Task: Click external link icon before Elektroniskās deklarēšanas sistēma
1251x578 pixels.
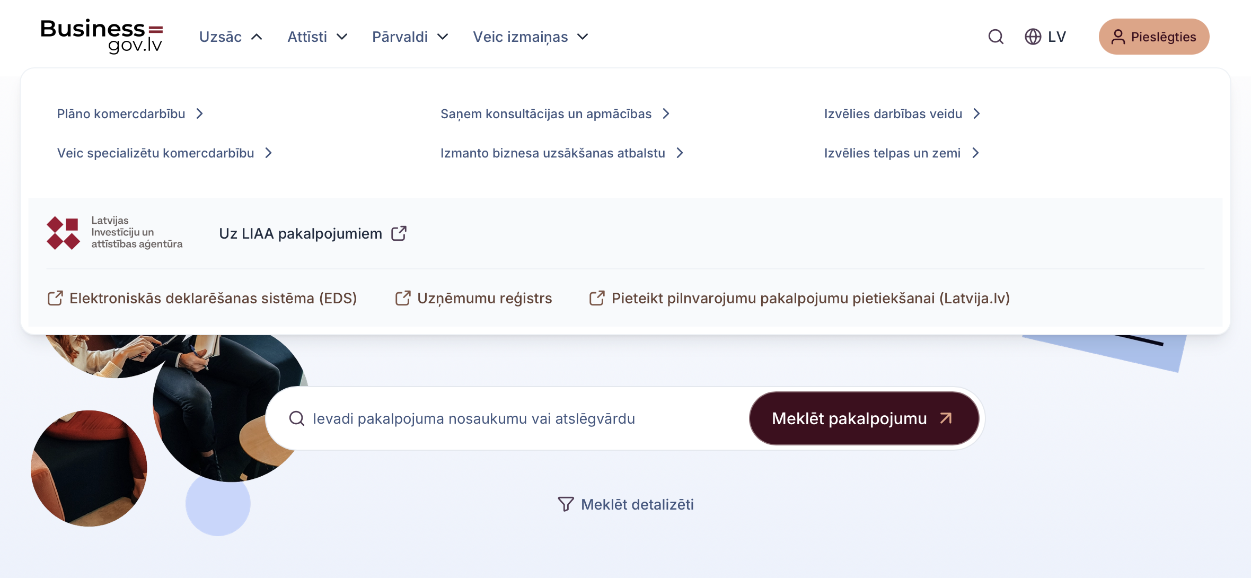Action: click(55, 299)
